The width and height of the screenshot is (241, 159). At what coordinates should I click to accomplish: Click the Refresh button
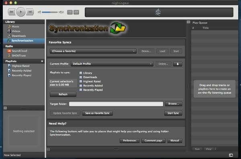coord(63,94)
